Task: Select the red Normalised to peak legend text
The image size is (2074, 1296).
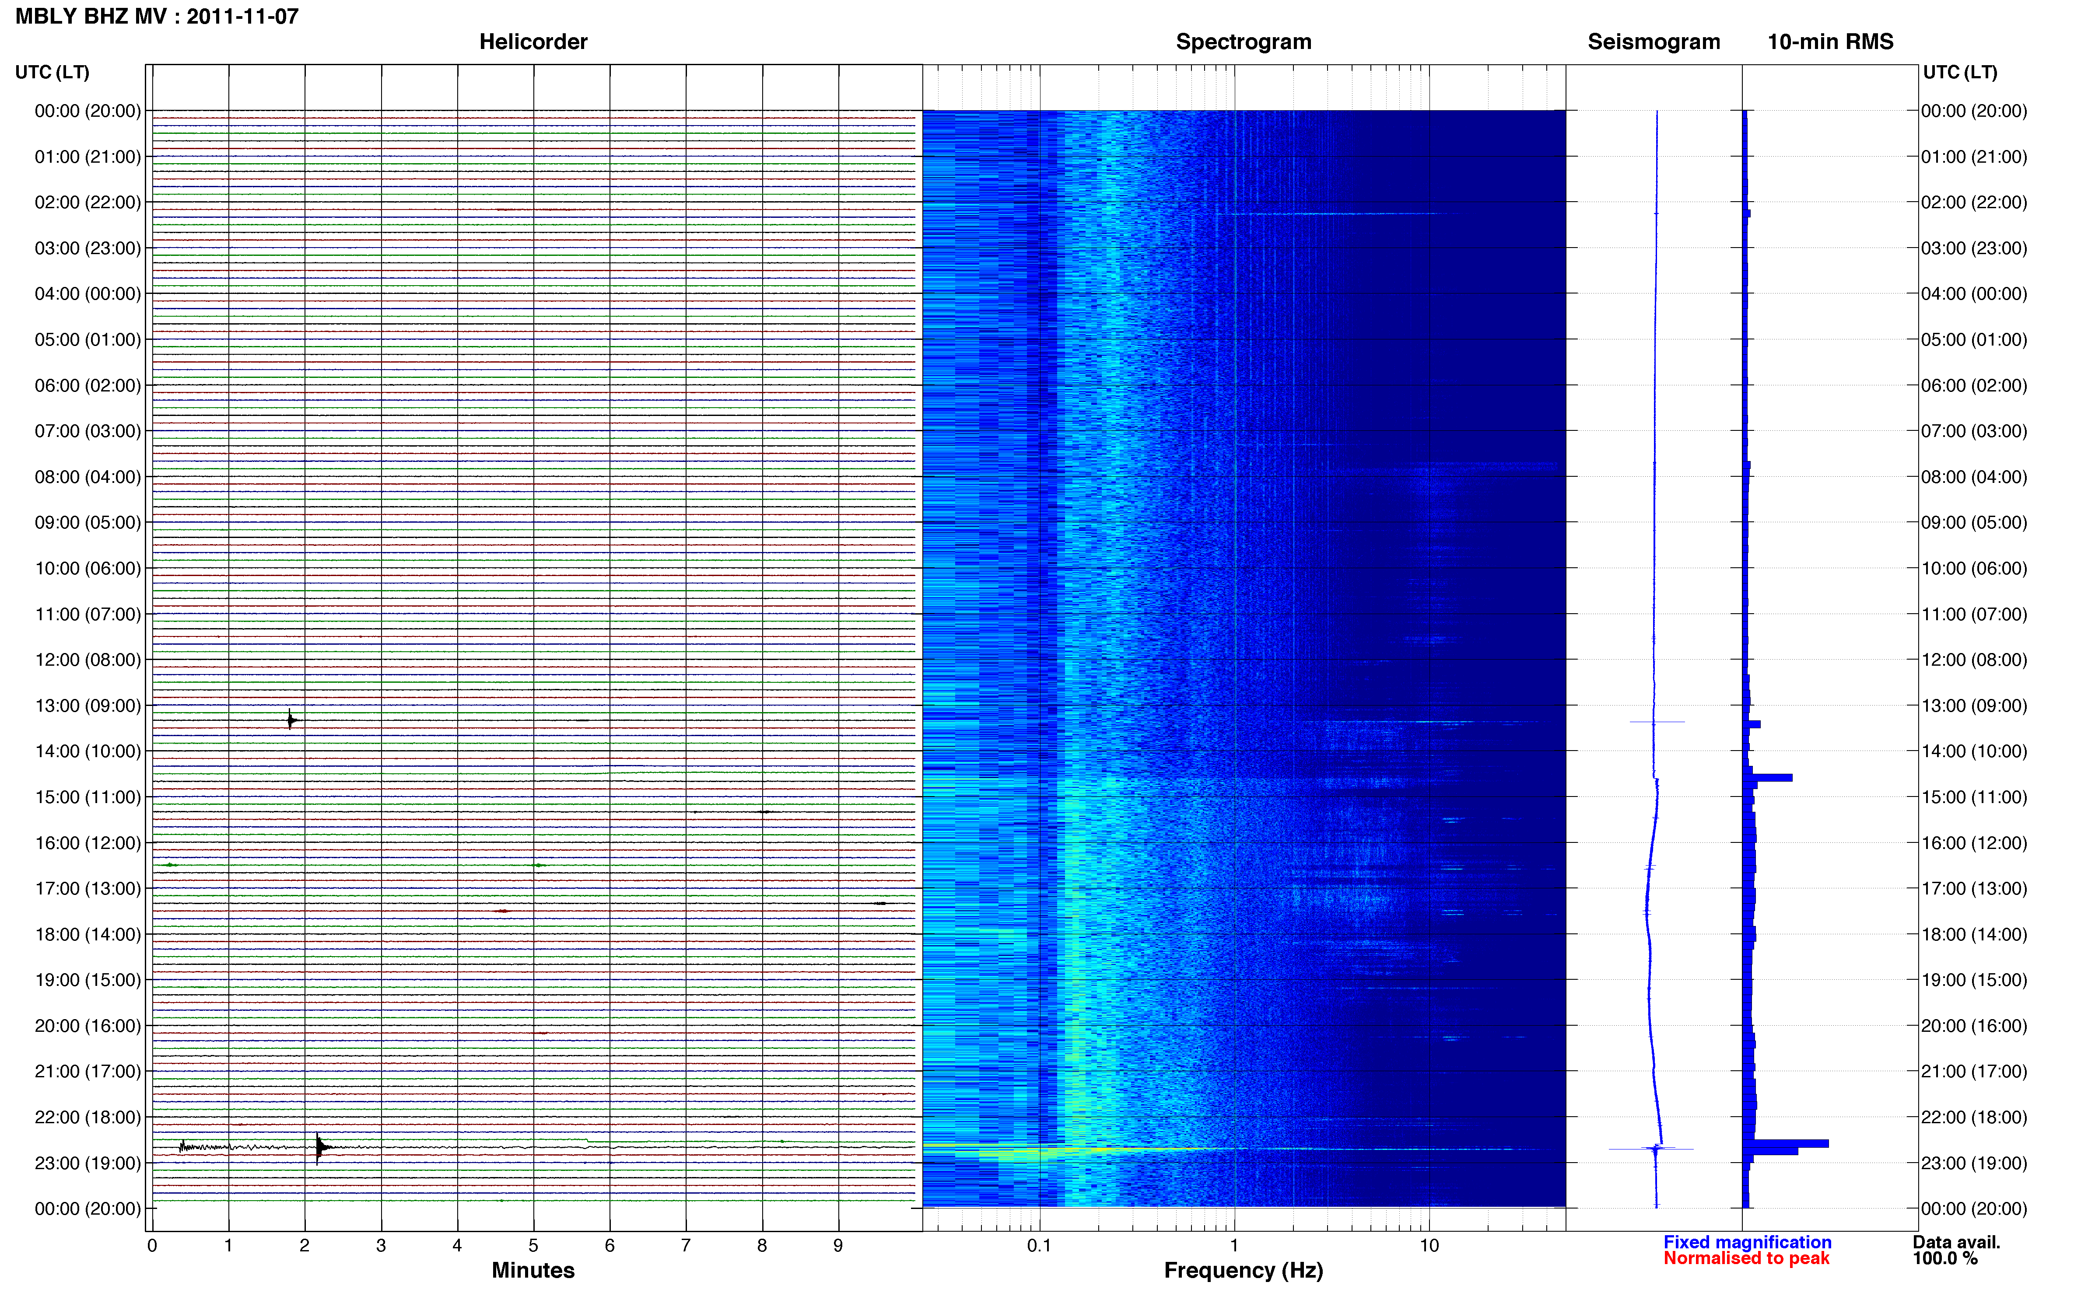Action: tap(1746, 1258)
